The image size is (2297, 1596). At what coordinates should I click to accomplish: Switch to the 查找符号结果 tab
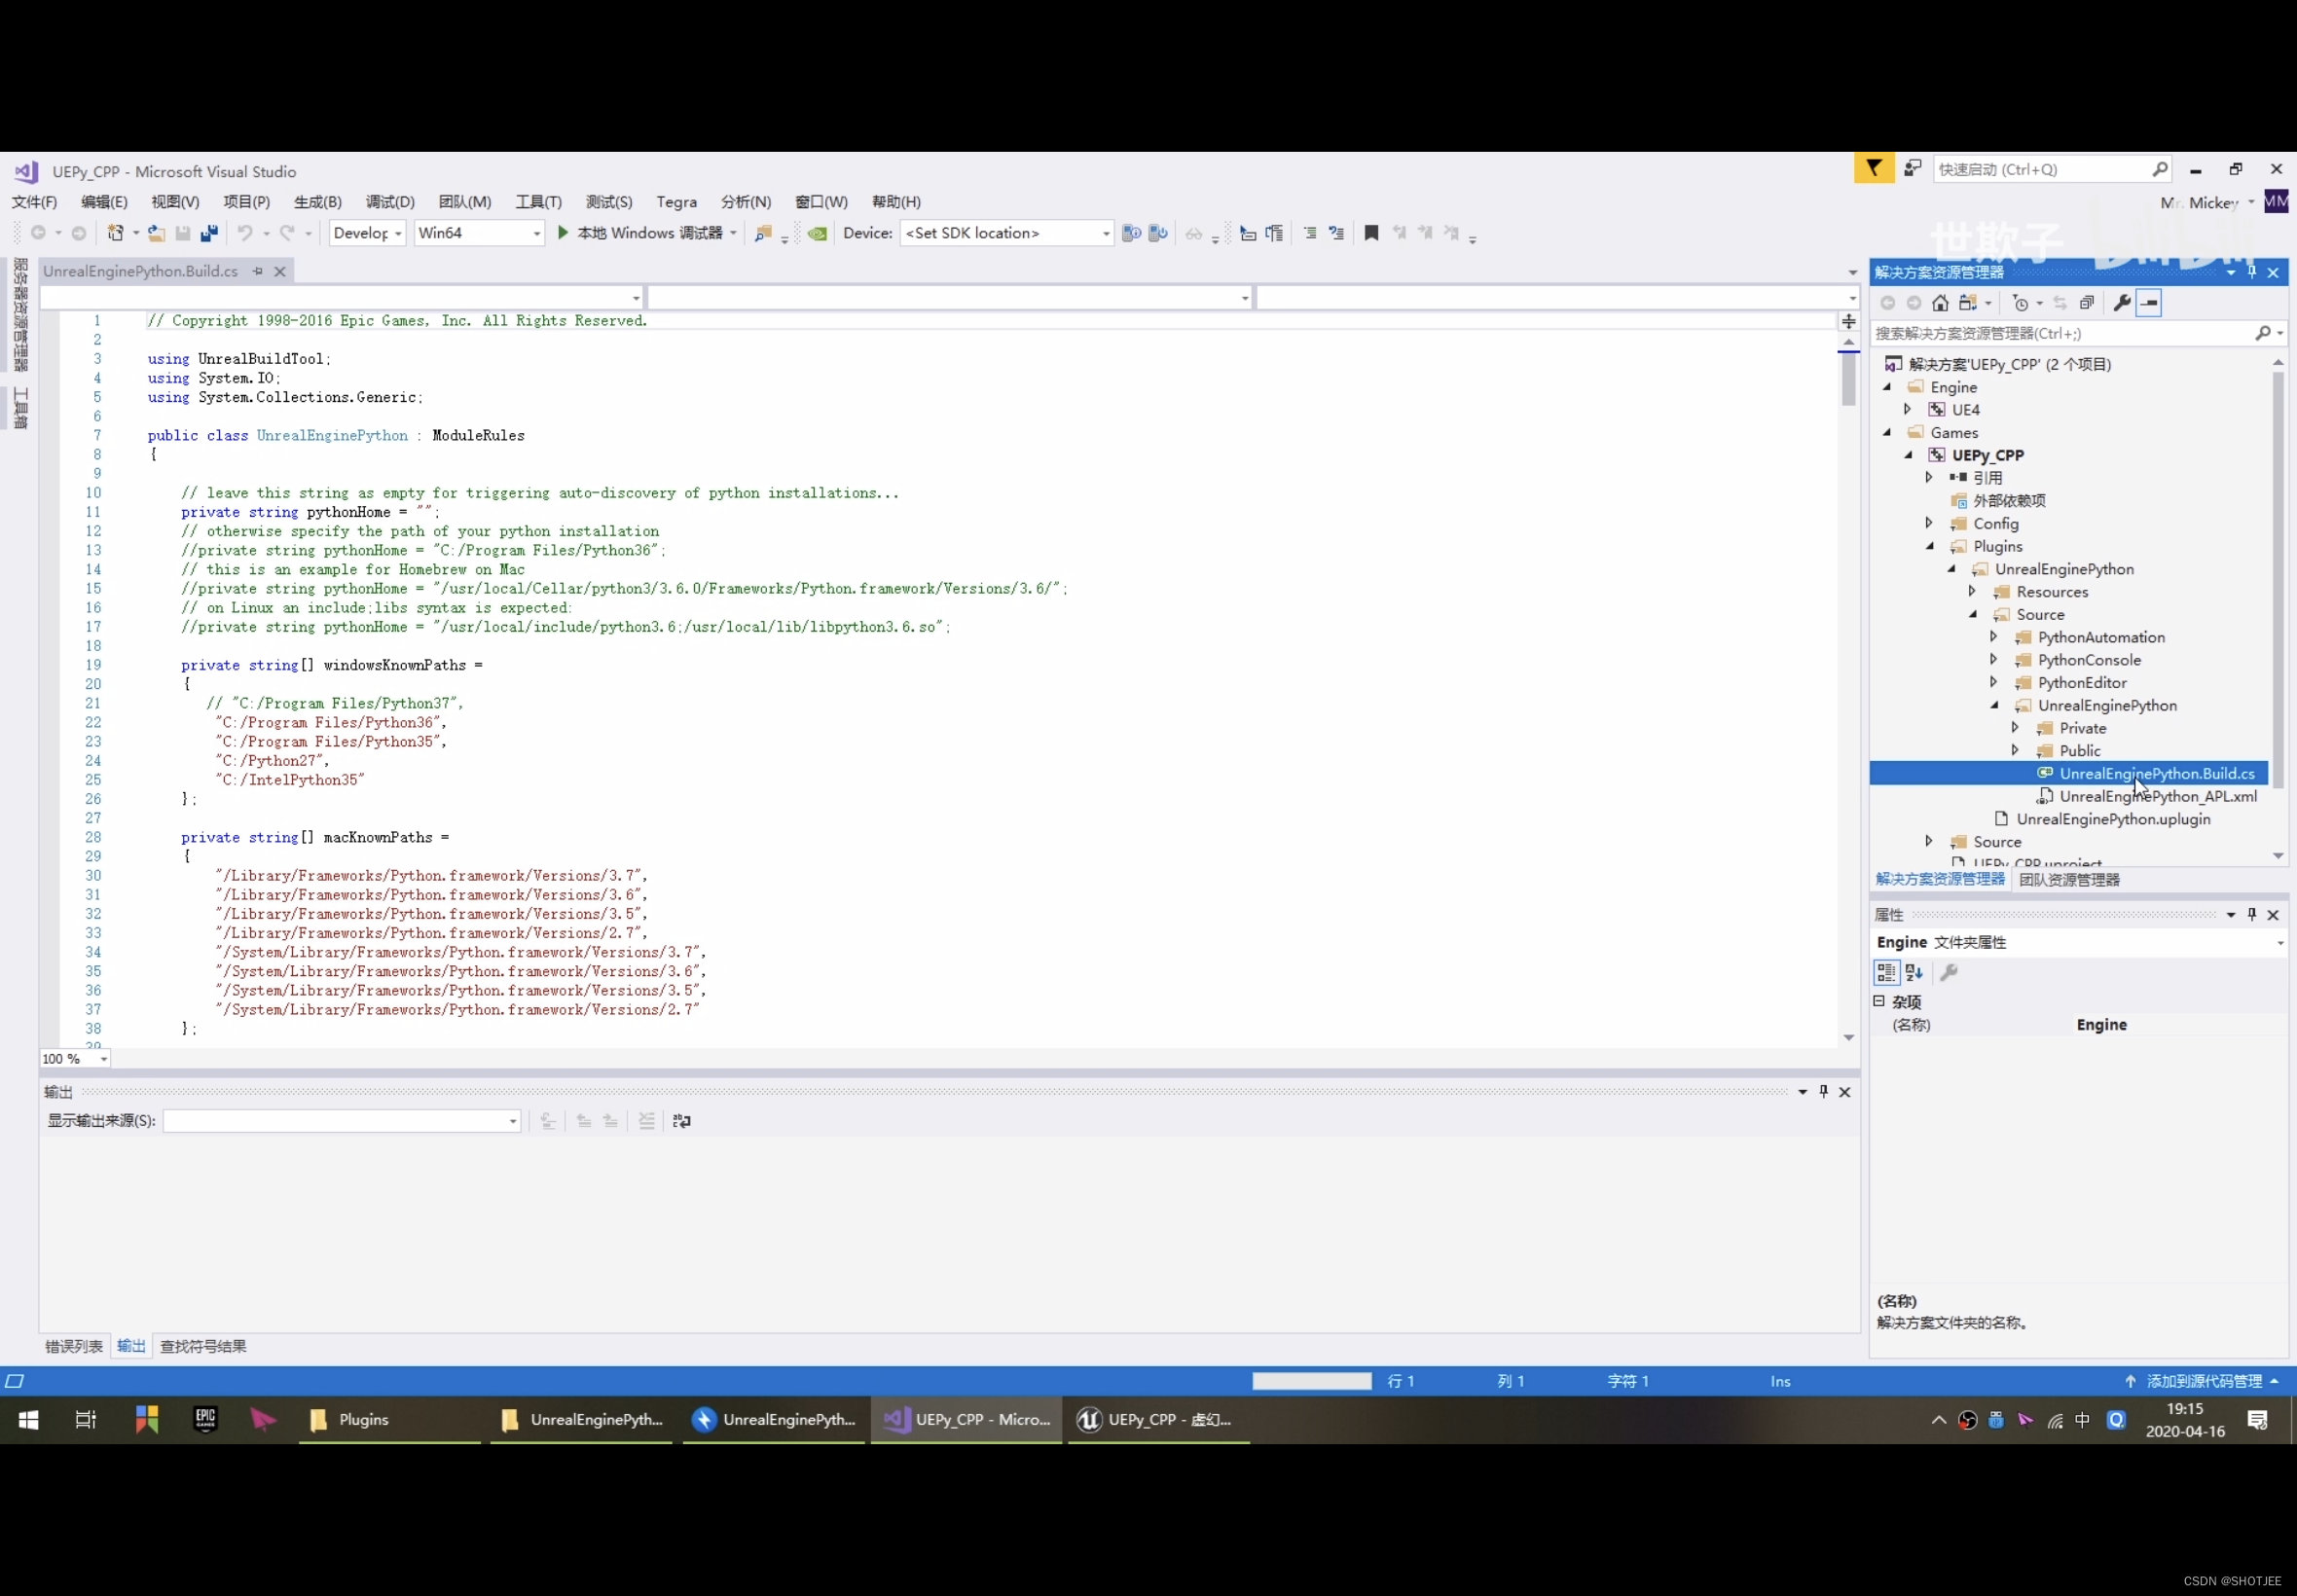(x=203, y=1346)
